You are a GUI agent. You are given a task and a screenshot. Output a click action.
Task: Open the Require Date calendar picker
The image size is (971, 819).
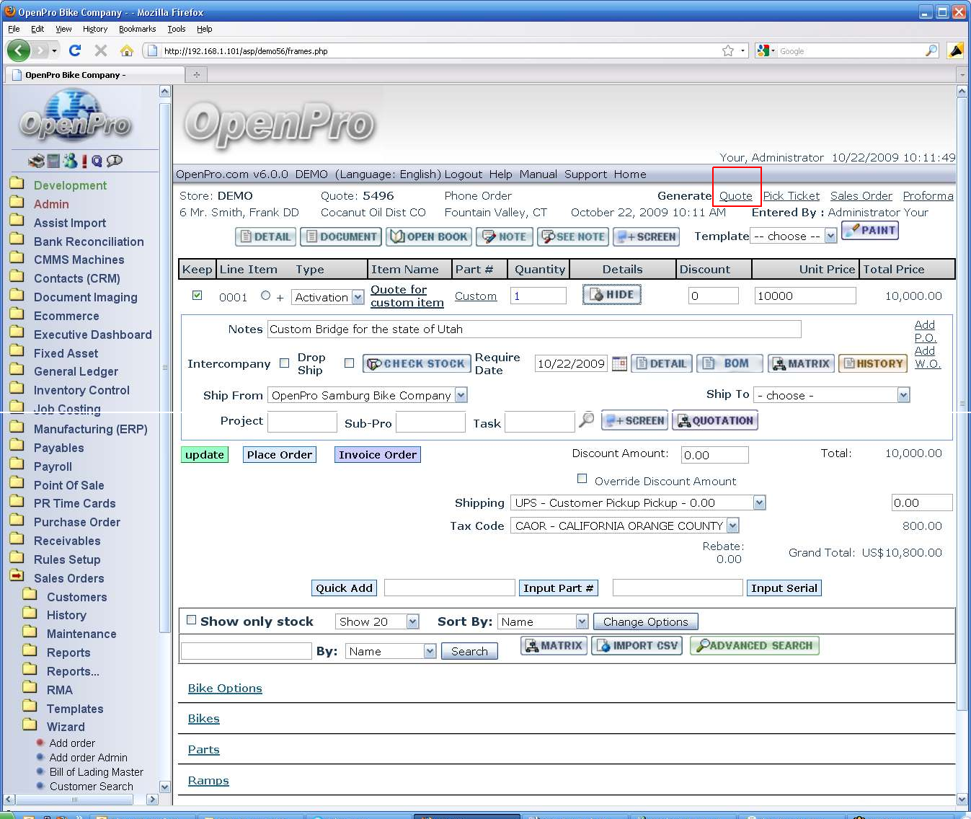pos(619,363)
